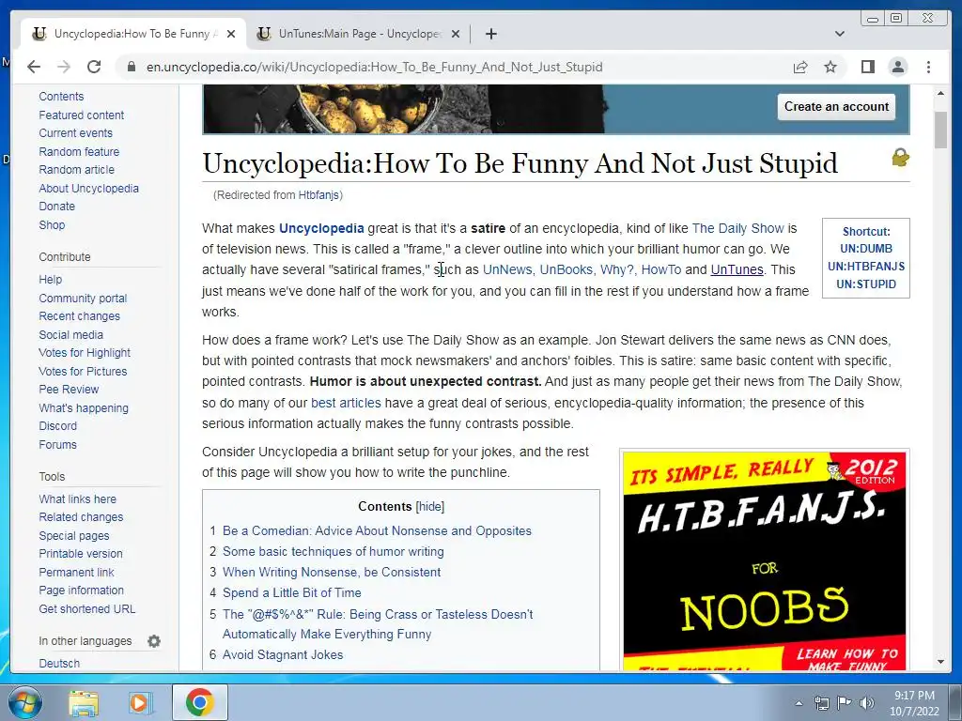Open Windows Explorer from taskbar
This screenshot has width=962, height=721.
84,702
